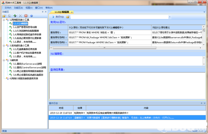Click the SQL语句 column header in common SQL table

110,28
